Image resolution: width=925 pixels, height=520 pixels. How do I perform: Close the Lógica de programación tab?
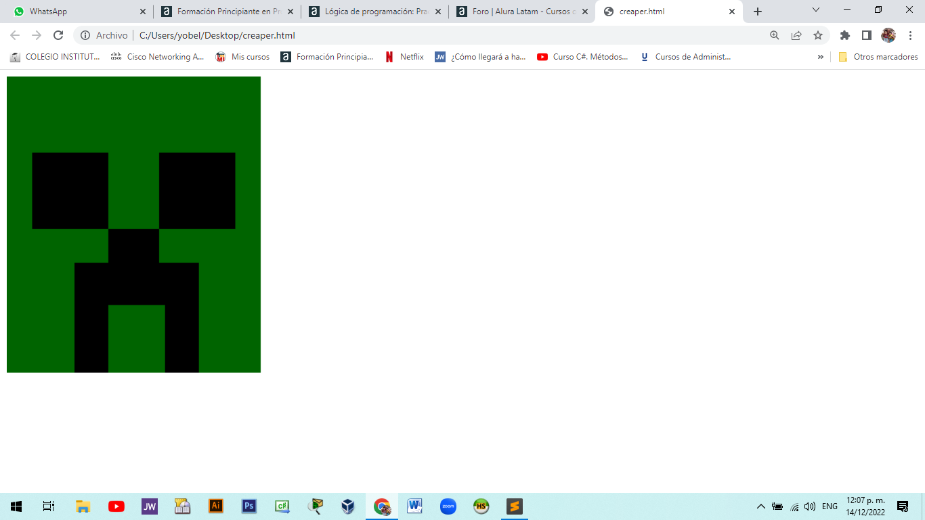[x=437, y=12]
